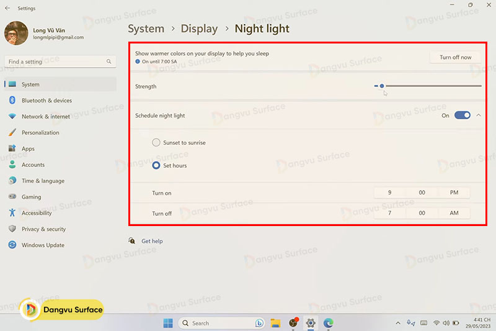This screenshot has height=331, width=496.
Task: Open Bluetooth & devices settings icon
Action: tap(12, 101)
